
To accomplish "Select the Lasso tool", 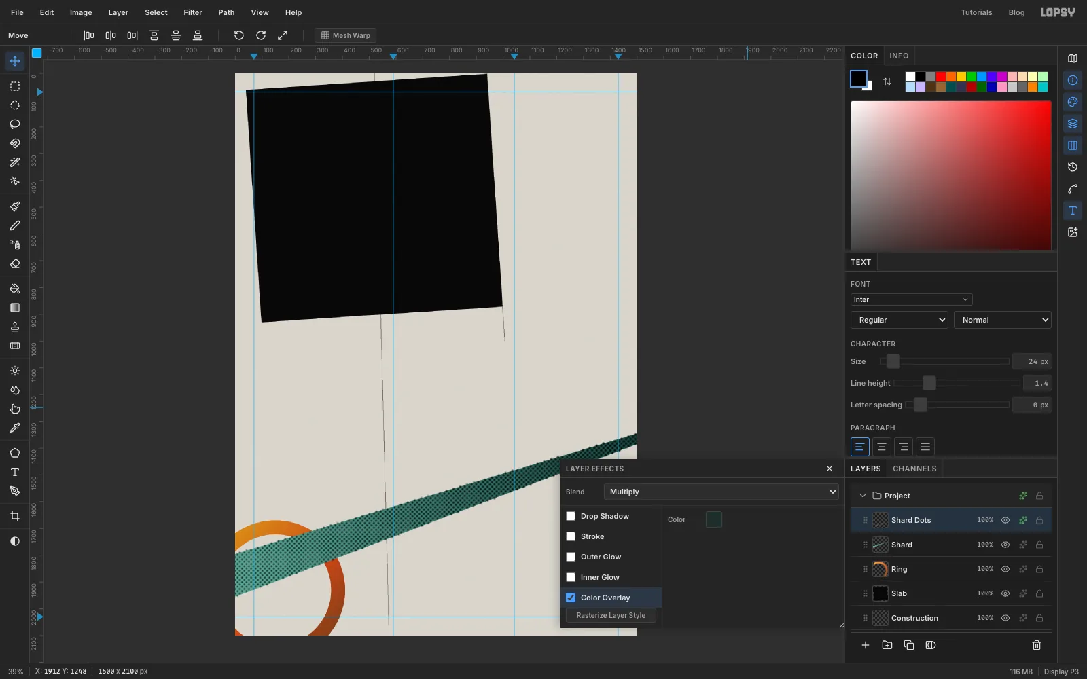I will (15, 124).
